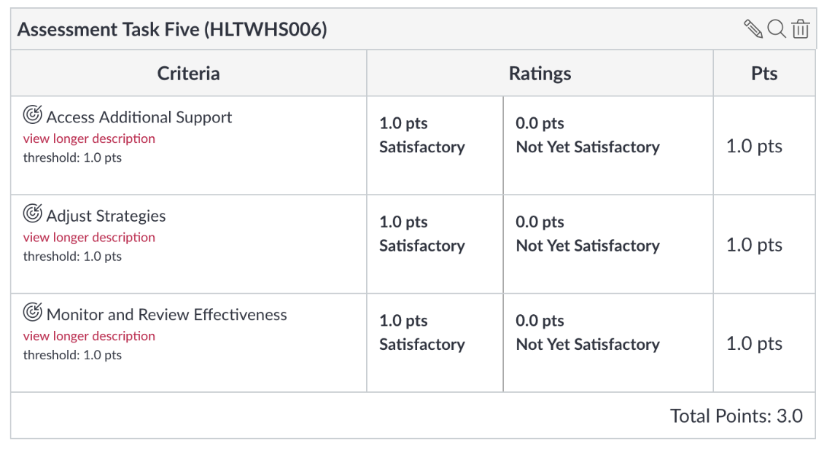824x449 pixels.
Task: Select Not Yet Satisfactory for Access Additional Support
Action: tap(608, 146)
